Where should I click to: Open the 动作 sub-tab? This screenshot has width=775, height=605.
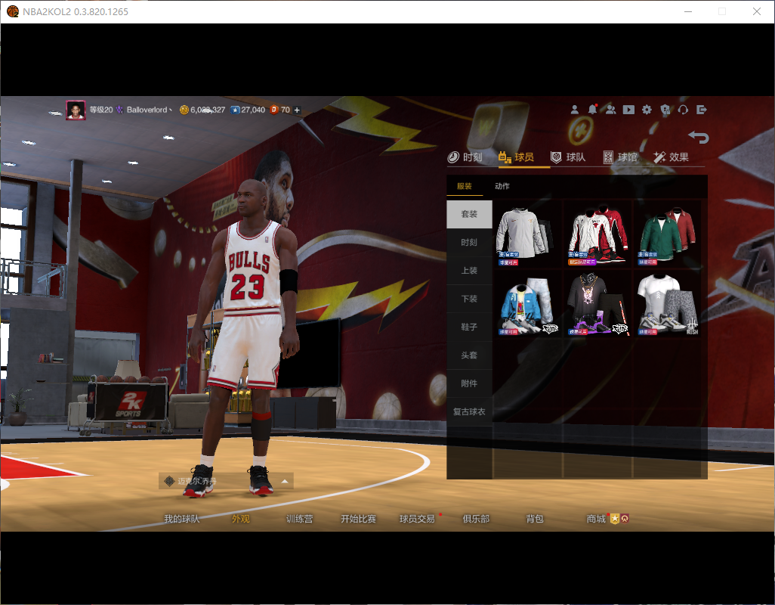pos(502,186)
